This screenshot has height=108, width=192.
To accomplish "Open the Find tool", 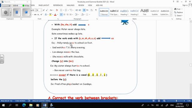I will pyautogui.click(x=177, y=9).
